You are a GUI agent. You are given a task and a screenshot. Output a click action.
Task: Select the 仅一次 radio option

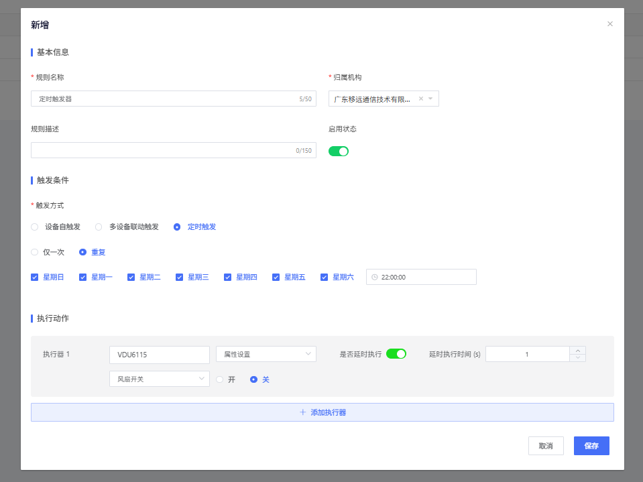click(35, 252)
